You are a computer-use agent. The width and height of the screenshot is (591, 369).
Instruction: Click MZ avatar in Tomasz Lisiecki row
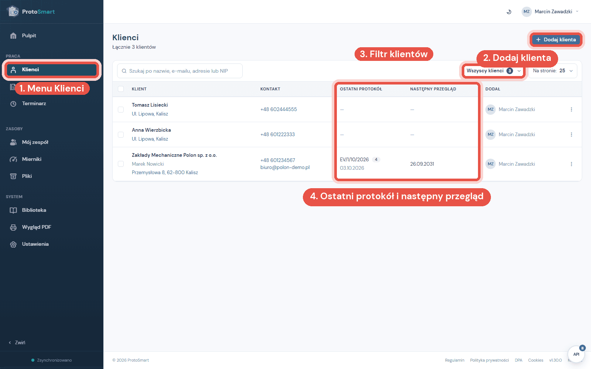pyautogui.click(x=491, y=110)
